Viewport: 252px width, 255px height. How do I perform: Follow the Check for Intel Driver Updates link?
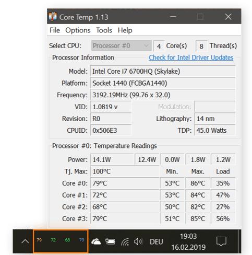(191, 57)
